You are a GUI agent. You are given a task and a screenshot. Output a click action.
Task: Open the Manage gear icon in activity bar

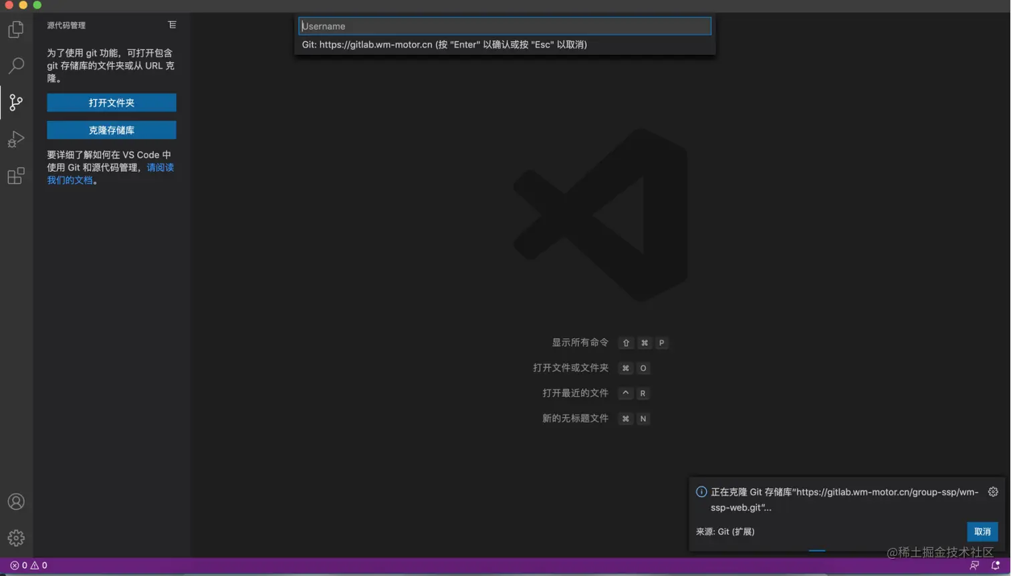click(16, 538)
